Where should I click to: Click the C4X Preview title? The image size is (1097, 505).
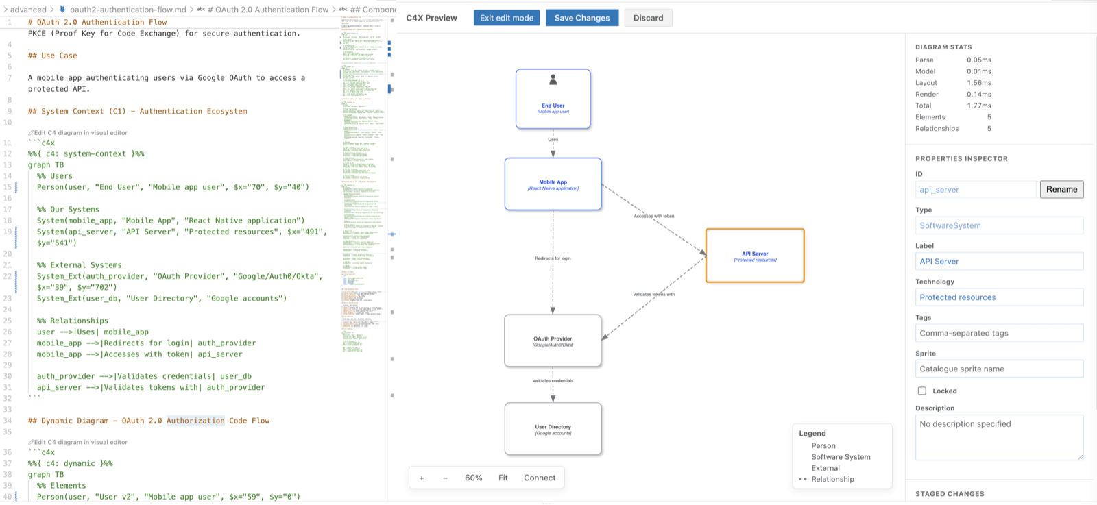[431, 18]
